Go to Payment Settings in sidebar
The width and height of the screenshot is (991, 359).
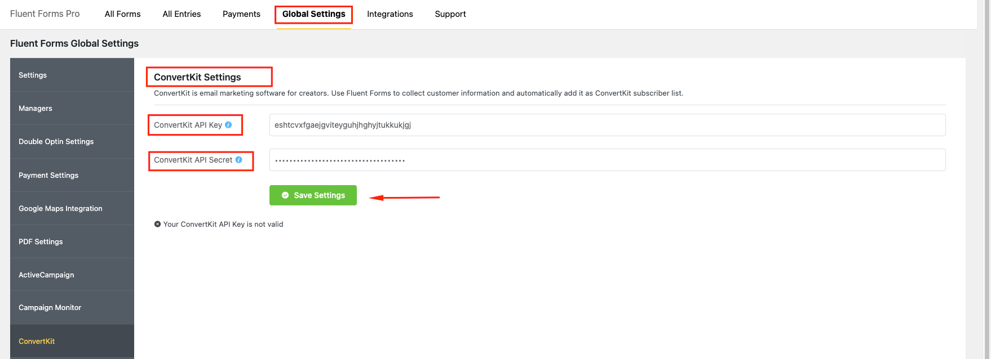48,176
